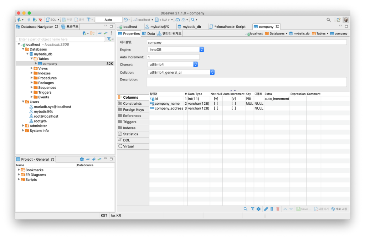Image resolution: width=365 pixels, height=239 pixels.
Task: Open the SQL editor from the toolbar
Action: (52, 20)
